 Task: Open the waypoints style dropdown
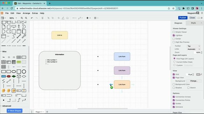[80, 18]
